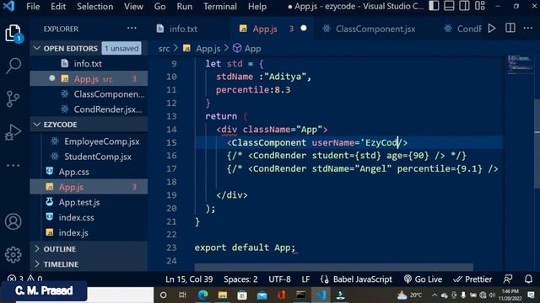Change end of line sequence LF

[x=305, y=279]
